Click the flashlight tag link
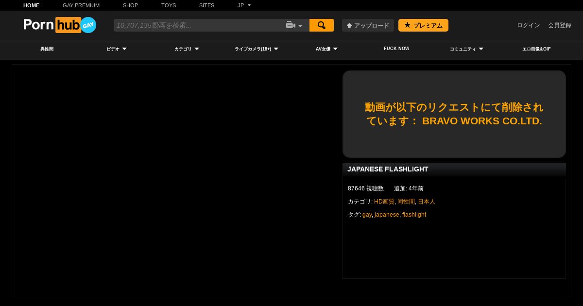 tap(414, 215)
